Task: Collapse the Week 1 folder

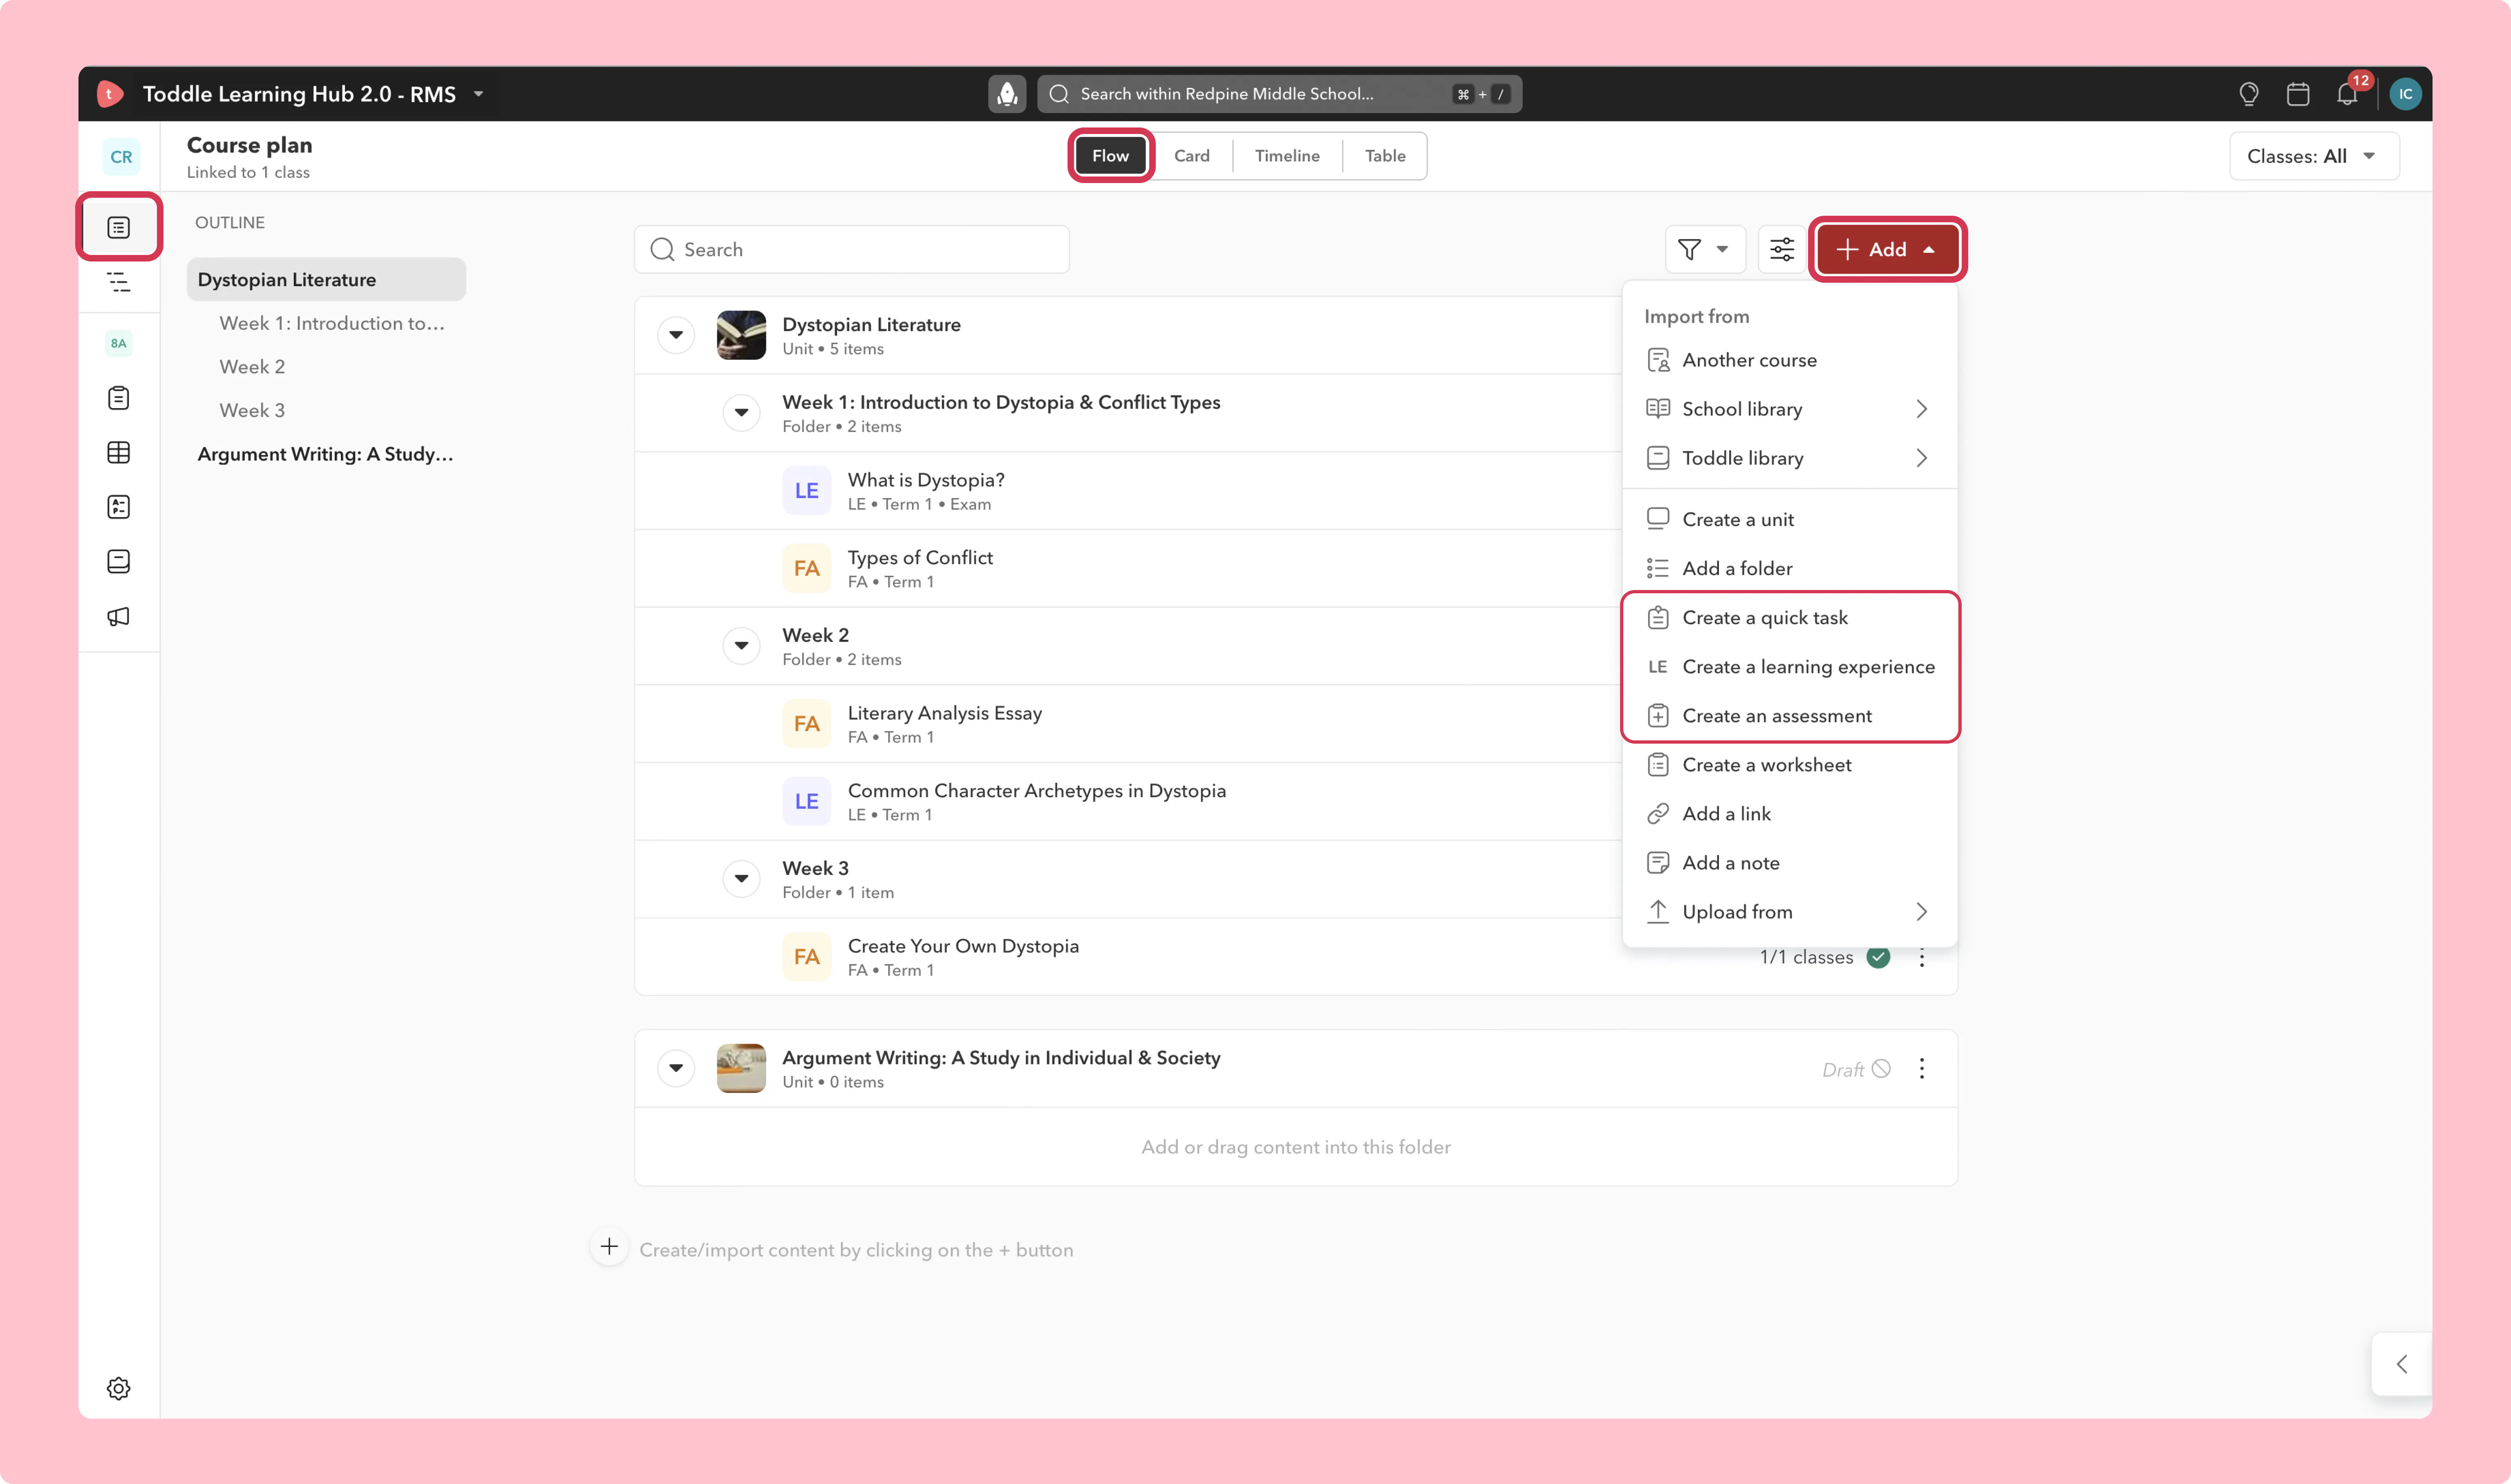Action: click(741, 413)
